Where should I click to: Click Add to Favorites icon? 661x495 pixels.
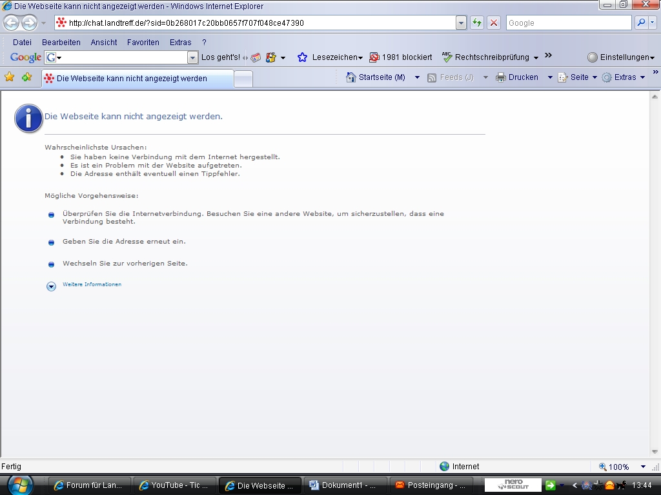26,77
